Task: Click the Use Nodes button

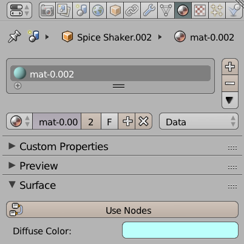Action: pos(122,209)
